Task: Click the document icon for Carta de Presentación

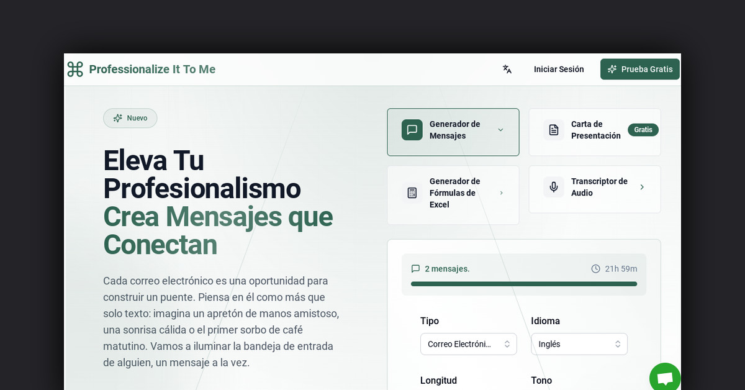Action: [x=553, y=130]
